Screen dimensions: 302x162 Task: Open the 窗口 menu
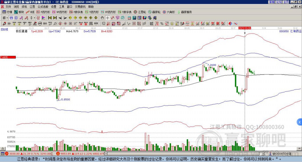[70, 7]
